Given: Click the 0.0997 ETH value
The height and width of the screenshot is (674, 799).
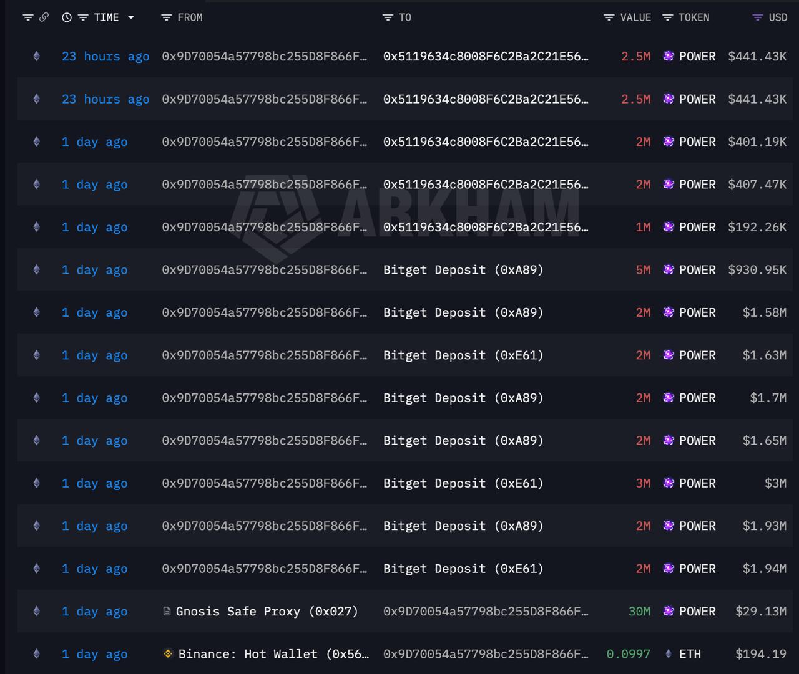Looking at the screenshot, I should point(629,654).
